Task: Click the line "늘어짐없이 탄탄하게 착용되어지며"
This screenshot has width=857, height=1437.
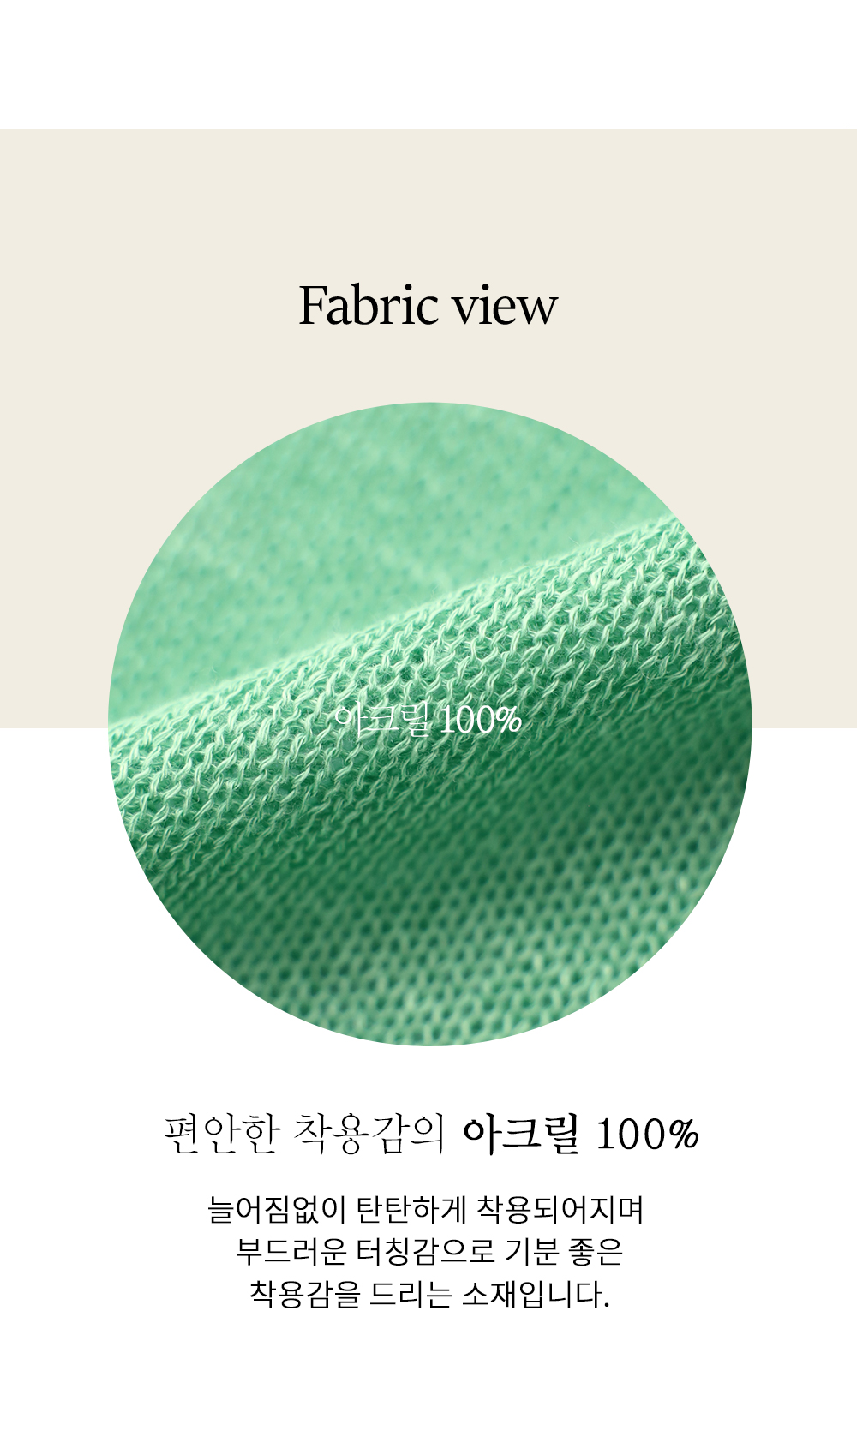Action: tap(426, 1209)
